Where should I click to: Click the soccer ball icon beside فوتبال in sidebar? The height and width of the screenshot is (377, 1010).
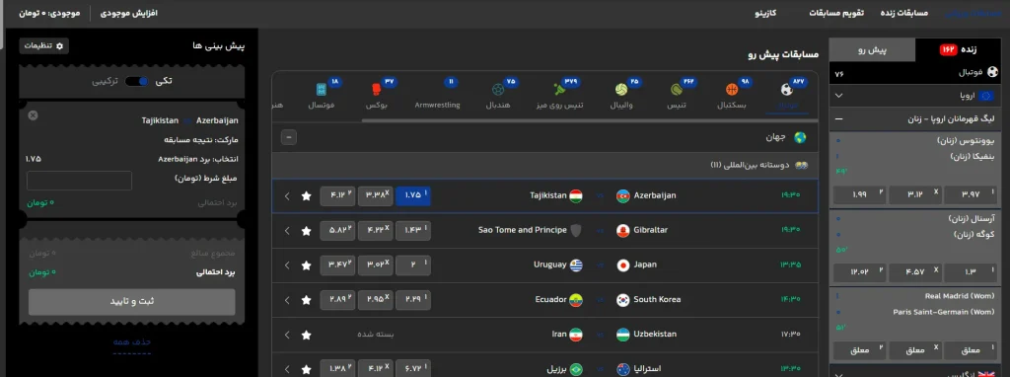(x=992, y=73)
